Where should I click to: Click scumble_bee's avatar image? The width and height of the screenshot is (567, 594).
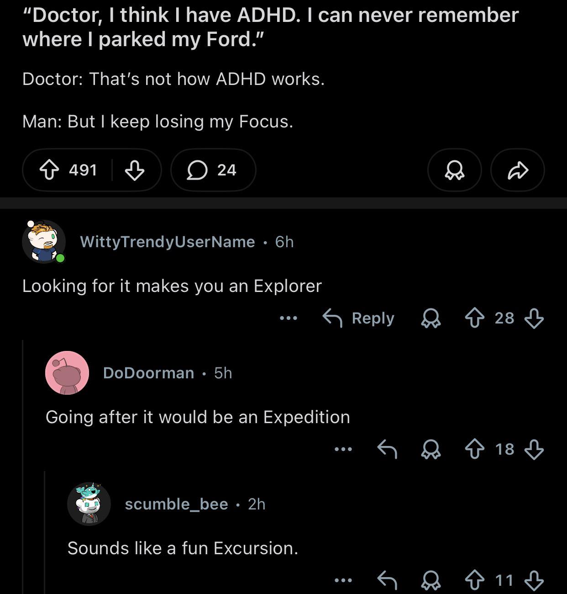[89, 504]
